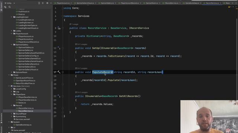Screen dimensions: 238x133
Task: Collapse the LoadingScreen folder
Action: (12, 17)
